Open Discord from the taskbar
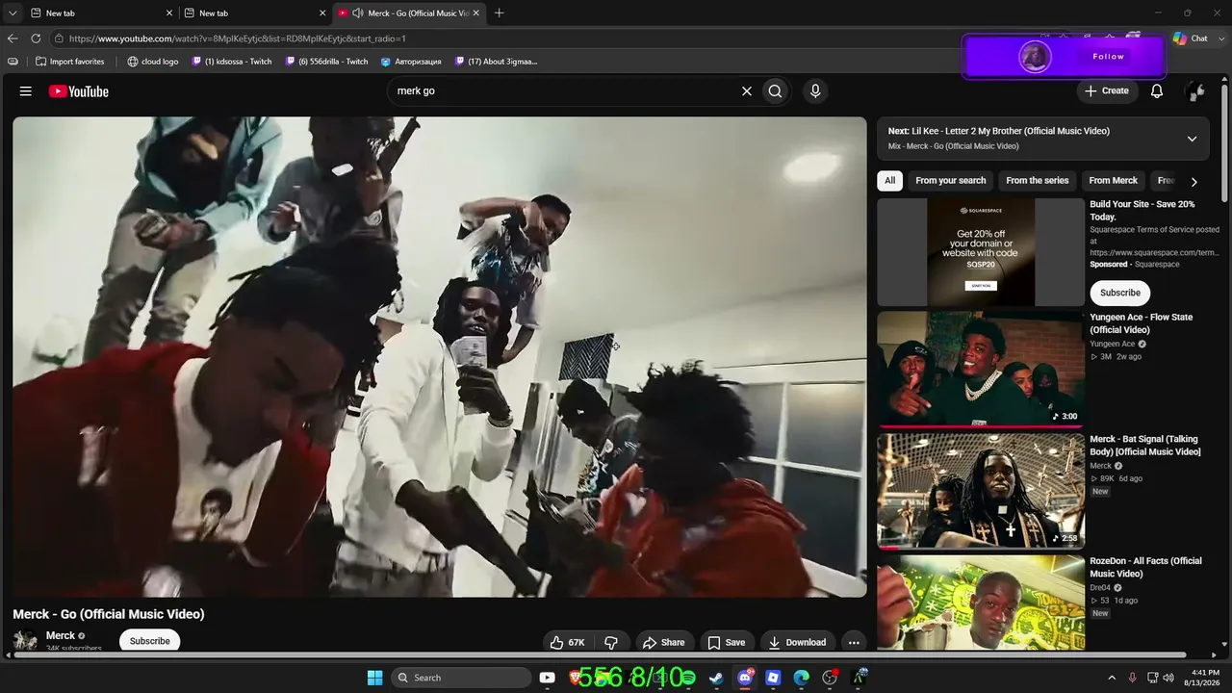1232x693 pixels. [745, 678]
